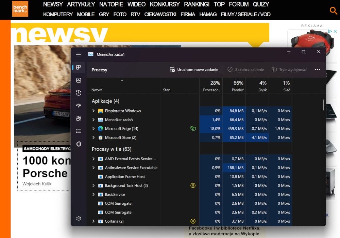Open the 1000 kon Porsche article headline
This screenshot has width=340, height=238.
pos(47,167)
